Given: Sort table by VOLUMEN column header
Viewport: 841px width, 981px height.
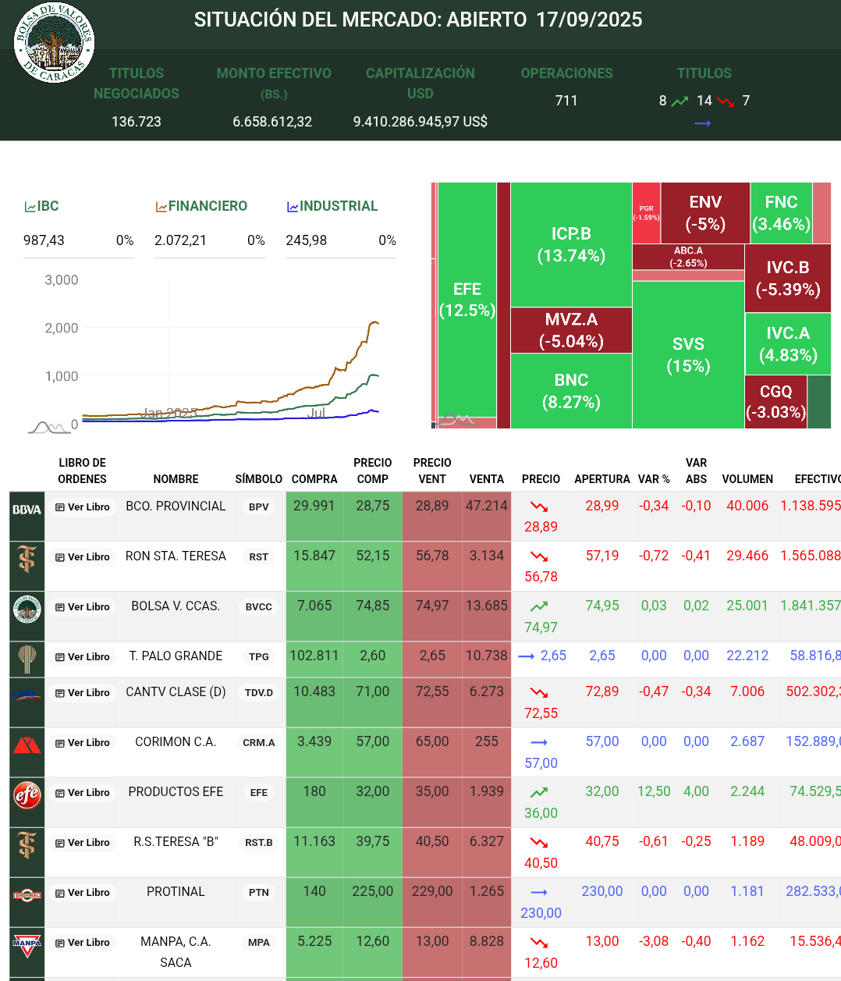Looking at the screenshot, I should [747, 479].
